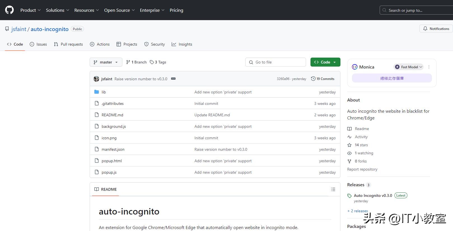The width and height of the screenshot is (453, 231).
Task: Switch to the Actions tab
Action: [100, 44]
